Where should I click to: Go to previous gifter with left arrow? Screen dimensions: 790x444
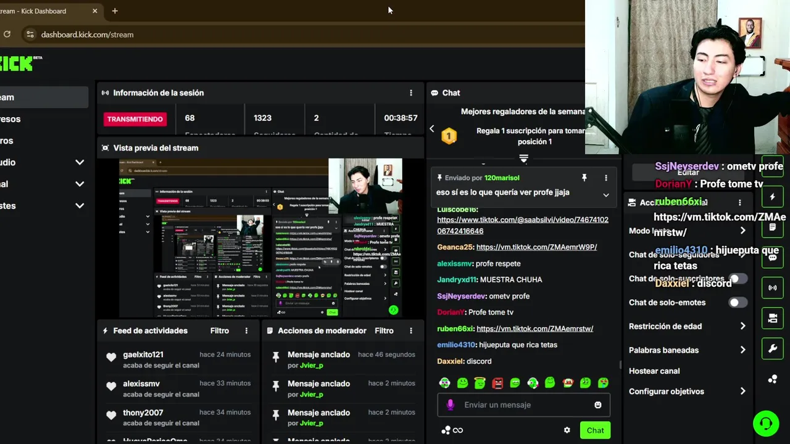(431, 128)
